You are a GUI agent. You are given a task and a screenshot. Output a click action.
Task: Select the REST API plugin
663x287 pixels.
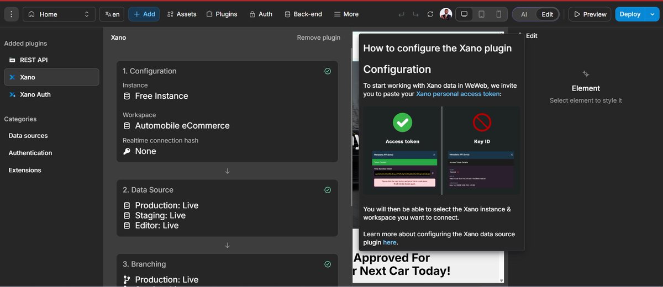51,60
